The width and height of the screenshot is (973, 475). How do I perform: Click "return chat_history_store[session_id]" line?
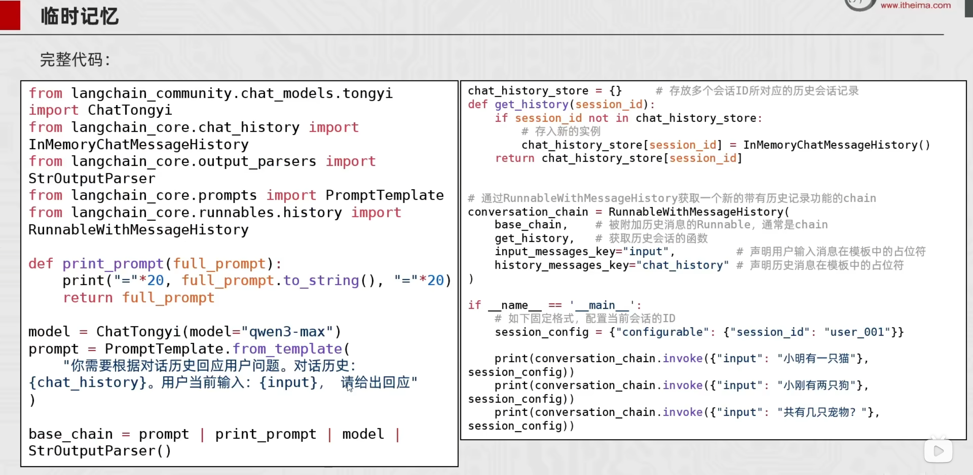(619, 158)
